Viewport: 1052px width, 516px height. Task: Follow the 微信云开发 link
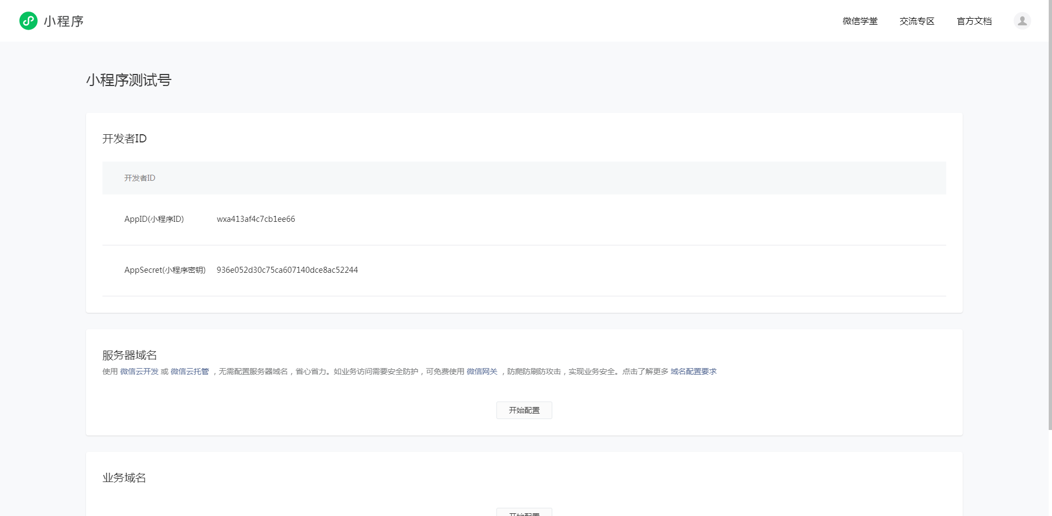139,371
